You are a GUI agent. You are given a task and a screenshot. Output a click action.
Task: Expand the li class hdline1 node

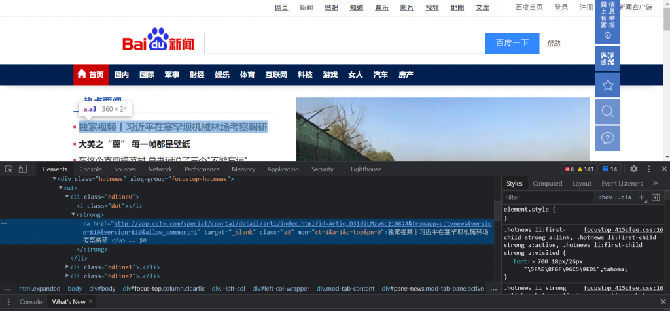(67, 267)
